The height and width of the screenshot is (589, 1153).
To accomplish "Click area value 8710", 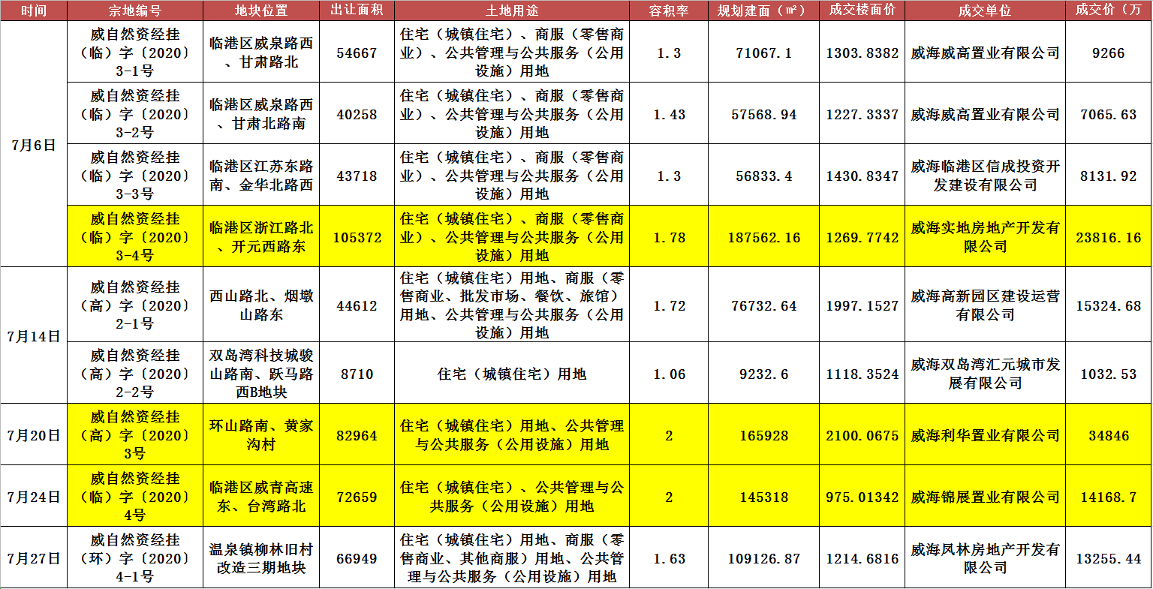I will 357,374.
